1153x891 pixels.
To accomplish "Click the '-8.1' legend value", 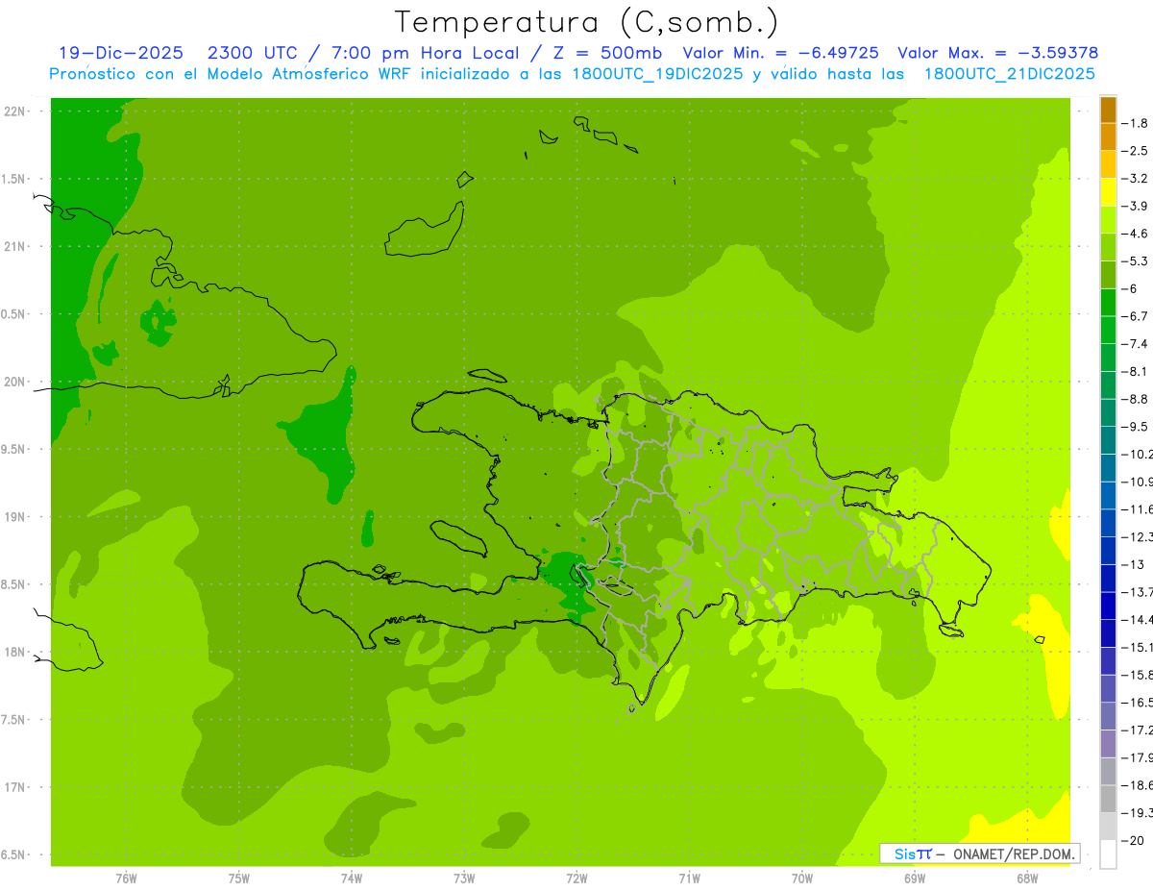I will pyautogui.click(x=1135, y=371).
